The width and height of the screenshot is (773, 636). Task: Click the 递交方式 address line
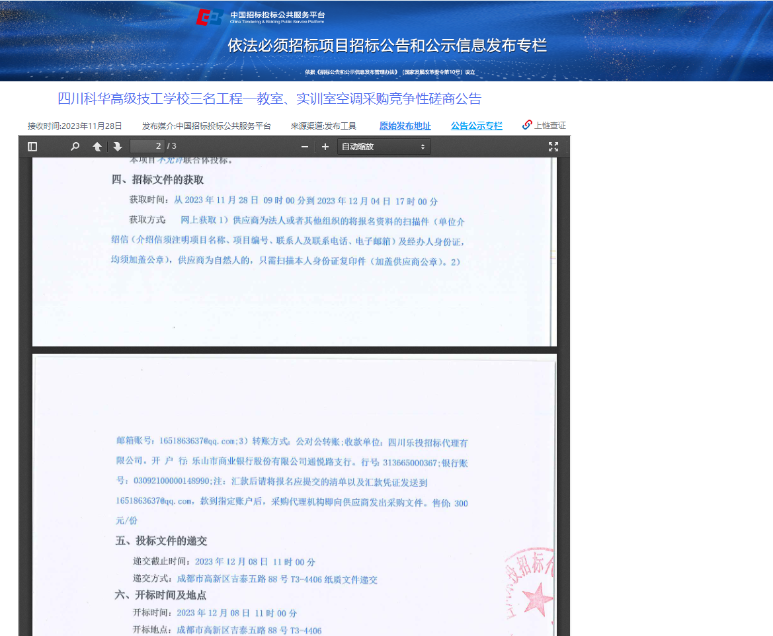pyautogui.click(x=255, y=578)
